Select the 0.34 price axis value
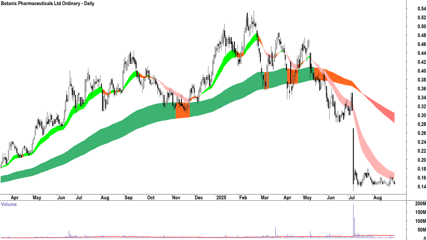427x240 pixels. coord(421,97)
